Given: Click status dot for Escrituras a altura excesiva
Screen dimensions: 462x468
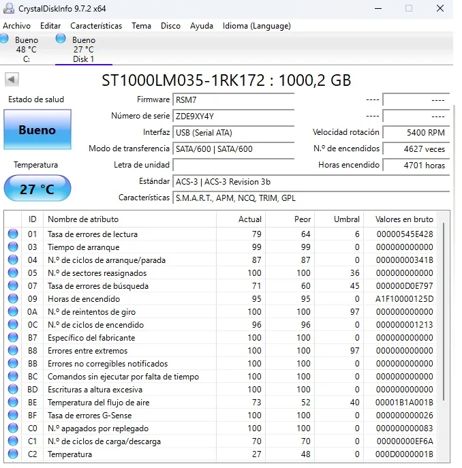Looking at the screenshot, I should click(13, 389).
